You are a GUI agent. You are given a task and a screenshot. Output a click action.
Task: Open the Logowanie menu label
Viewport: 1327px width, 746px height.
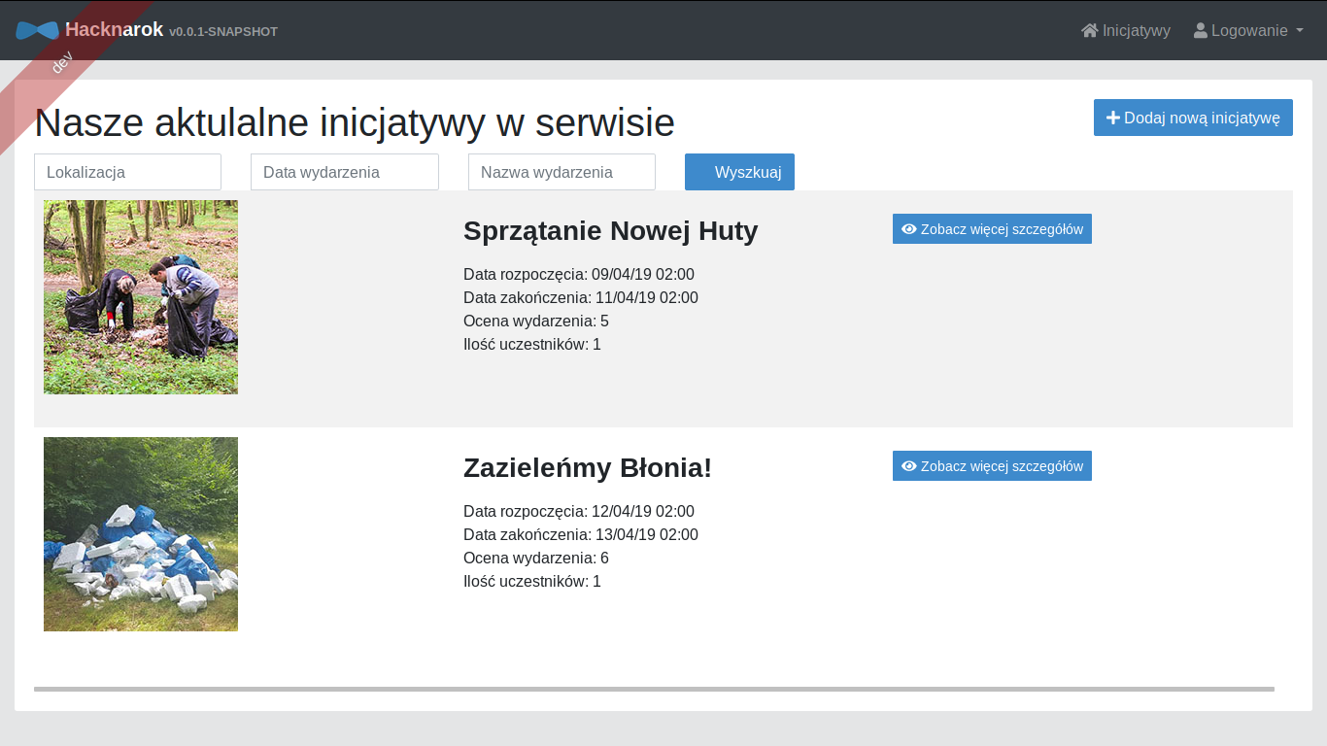tap(1249, 30)
